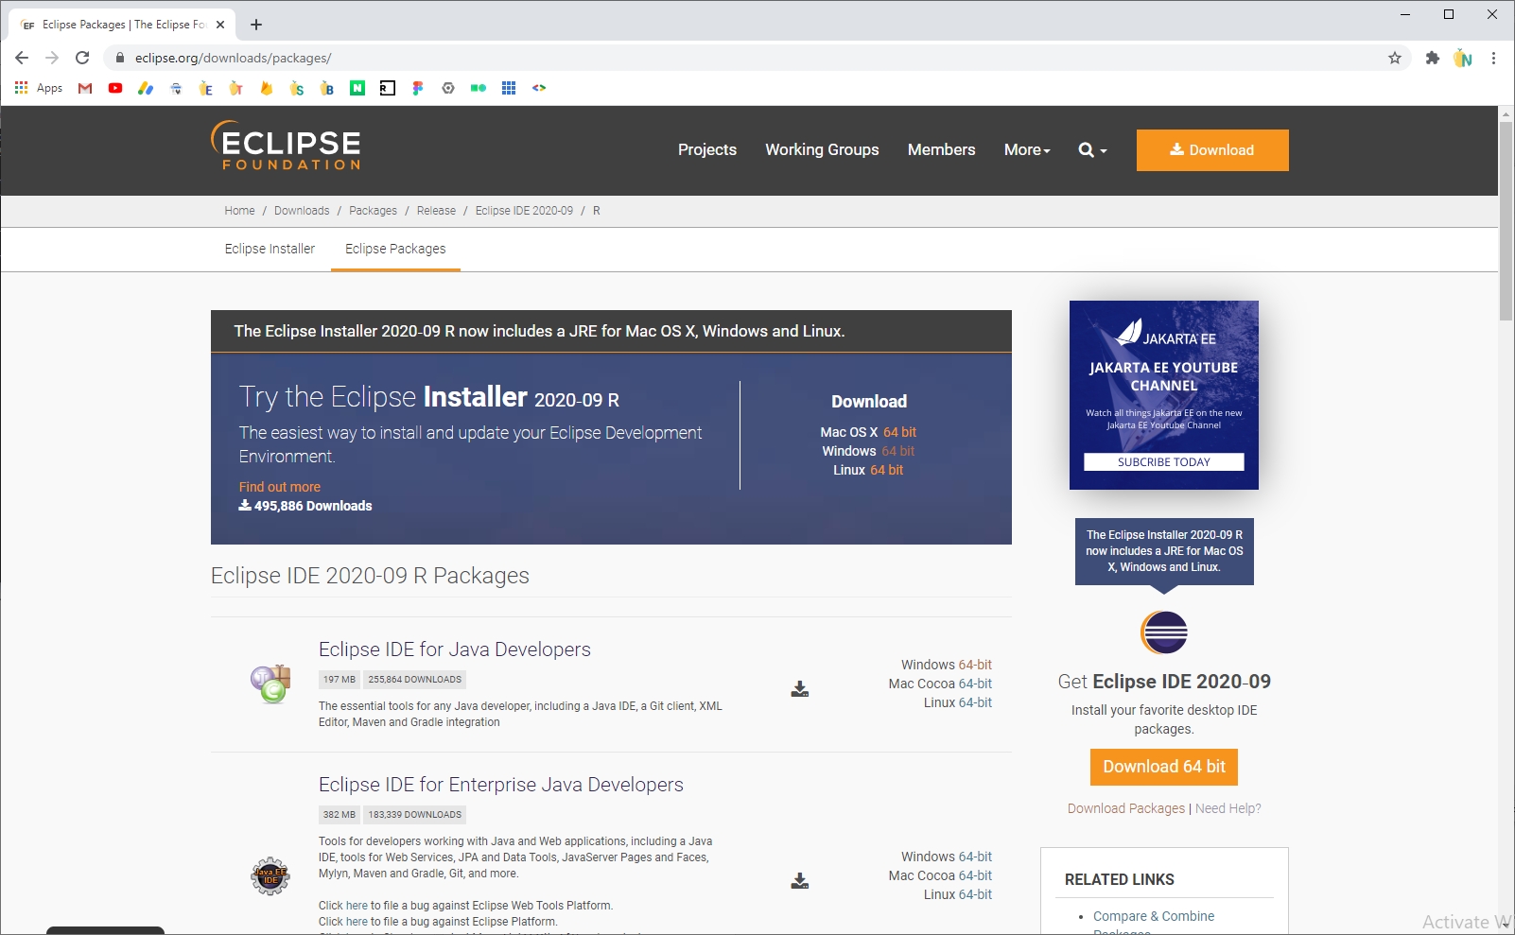This screenshot has height=935, width=1515.
Task: Open a new browser tab
Action: (256, 25)
